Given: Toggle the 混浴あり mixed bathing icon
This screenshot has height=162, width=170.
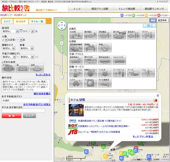Looking at the screenshot, I should pos(134,35).
